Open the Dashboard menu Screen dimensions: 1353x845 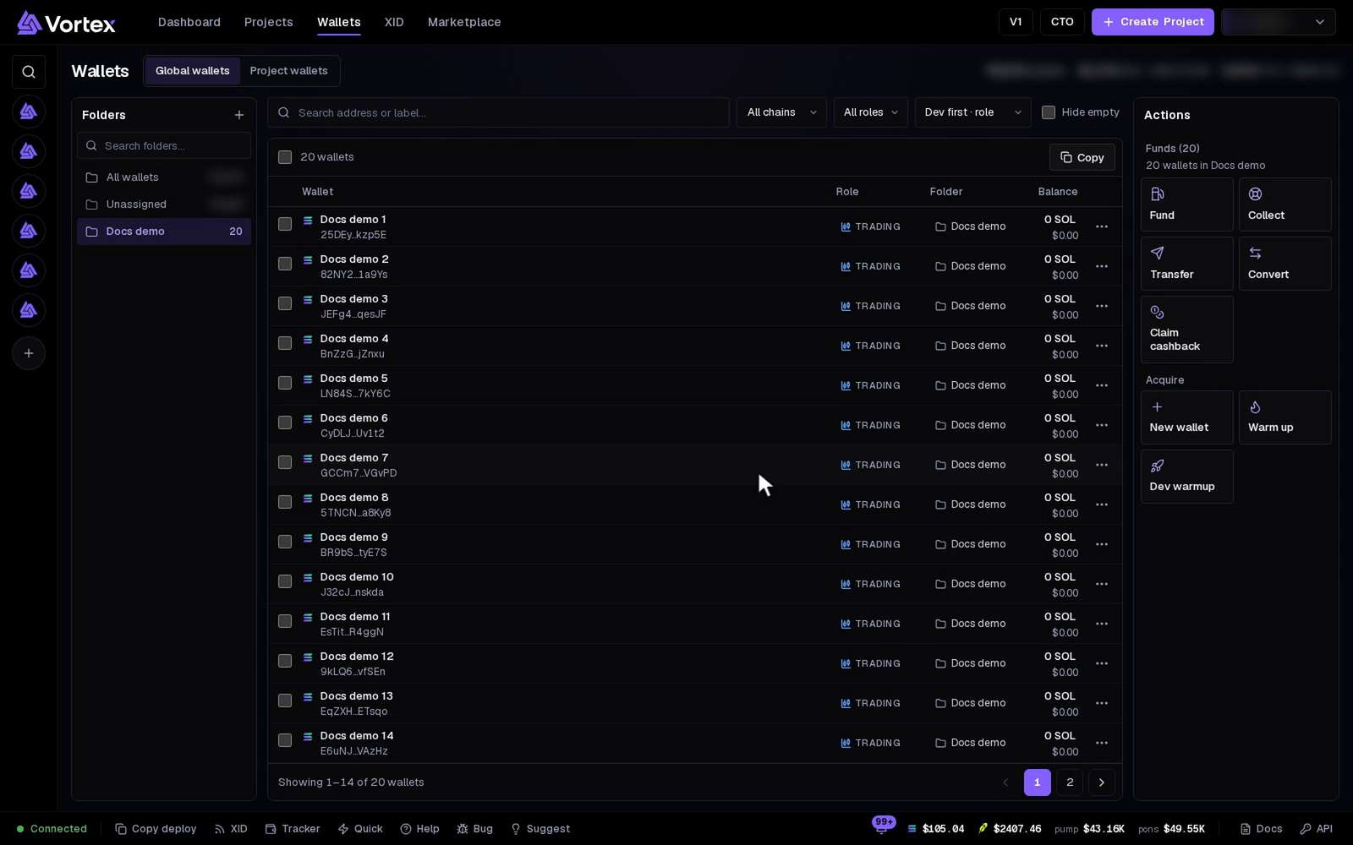click(189, 22)
